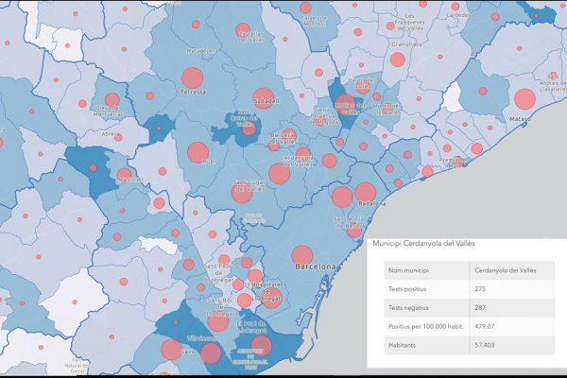This screenshot has height=378, width=567.
Task: Click the Sant Cugat del Vallès red circle
Action: coord(242,193)
